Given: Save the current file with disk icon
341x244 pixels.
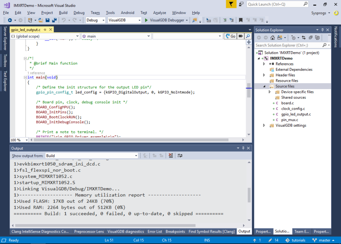Looking at the screenshot, I should 47,20.
